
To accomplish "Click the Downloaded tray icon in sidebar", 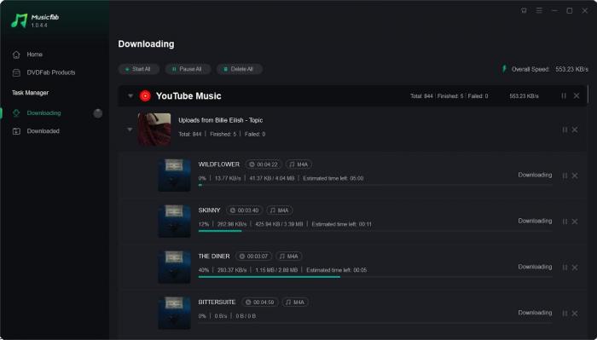I will point(16,131).
